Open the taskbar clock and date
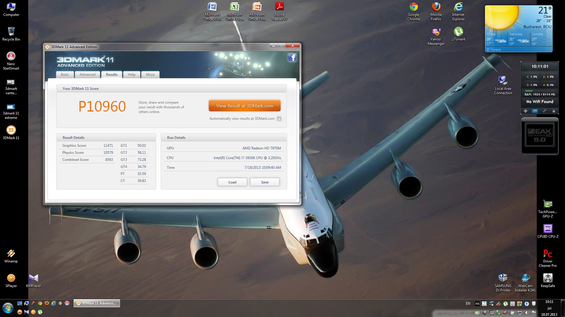The width and height of the screenshot is (565, 317). [549, 308]
